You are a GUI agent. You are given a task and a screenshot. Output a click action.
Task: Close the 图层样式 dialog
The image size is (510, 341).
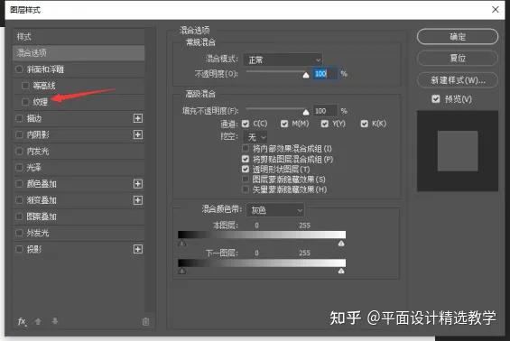(496, 9)
